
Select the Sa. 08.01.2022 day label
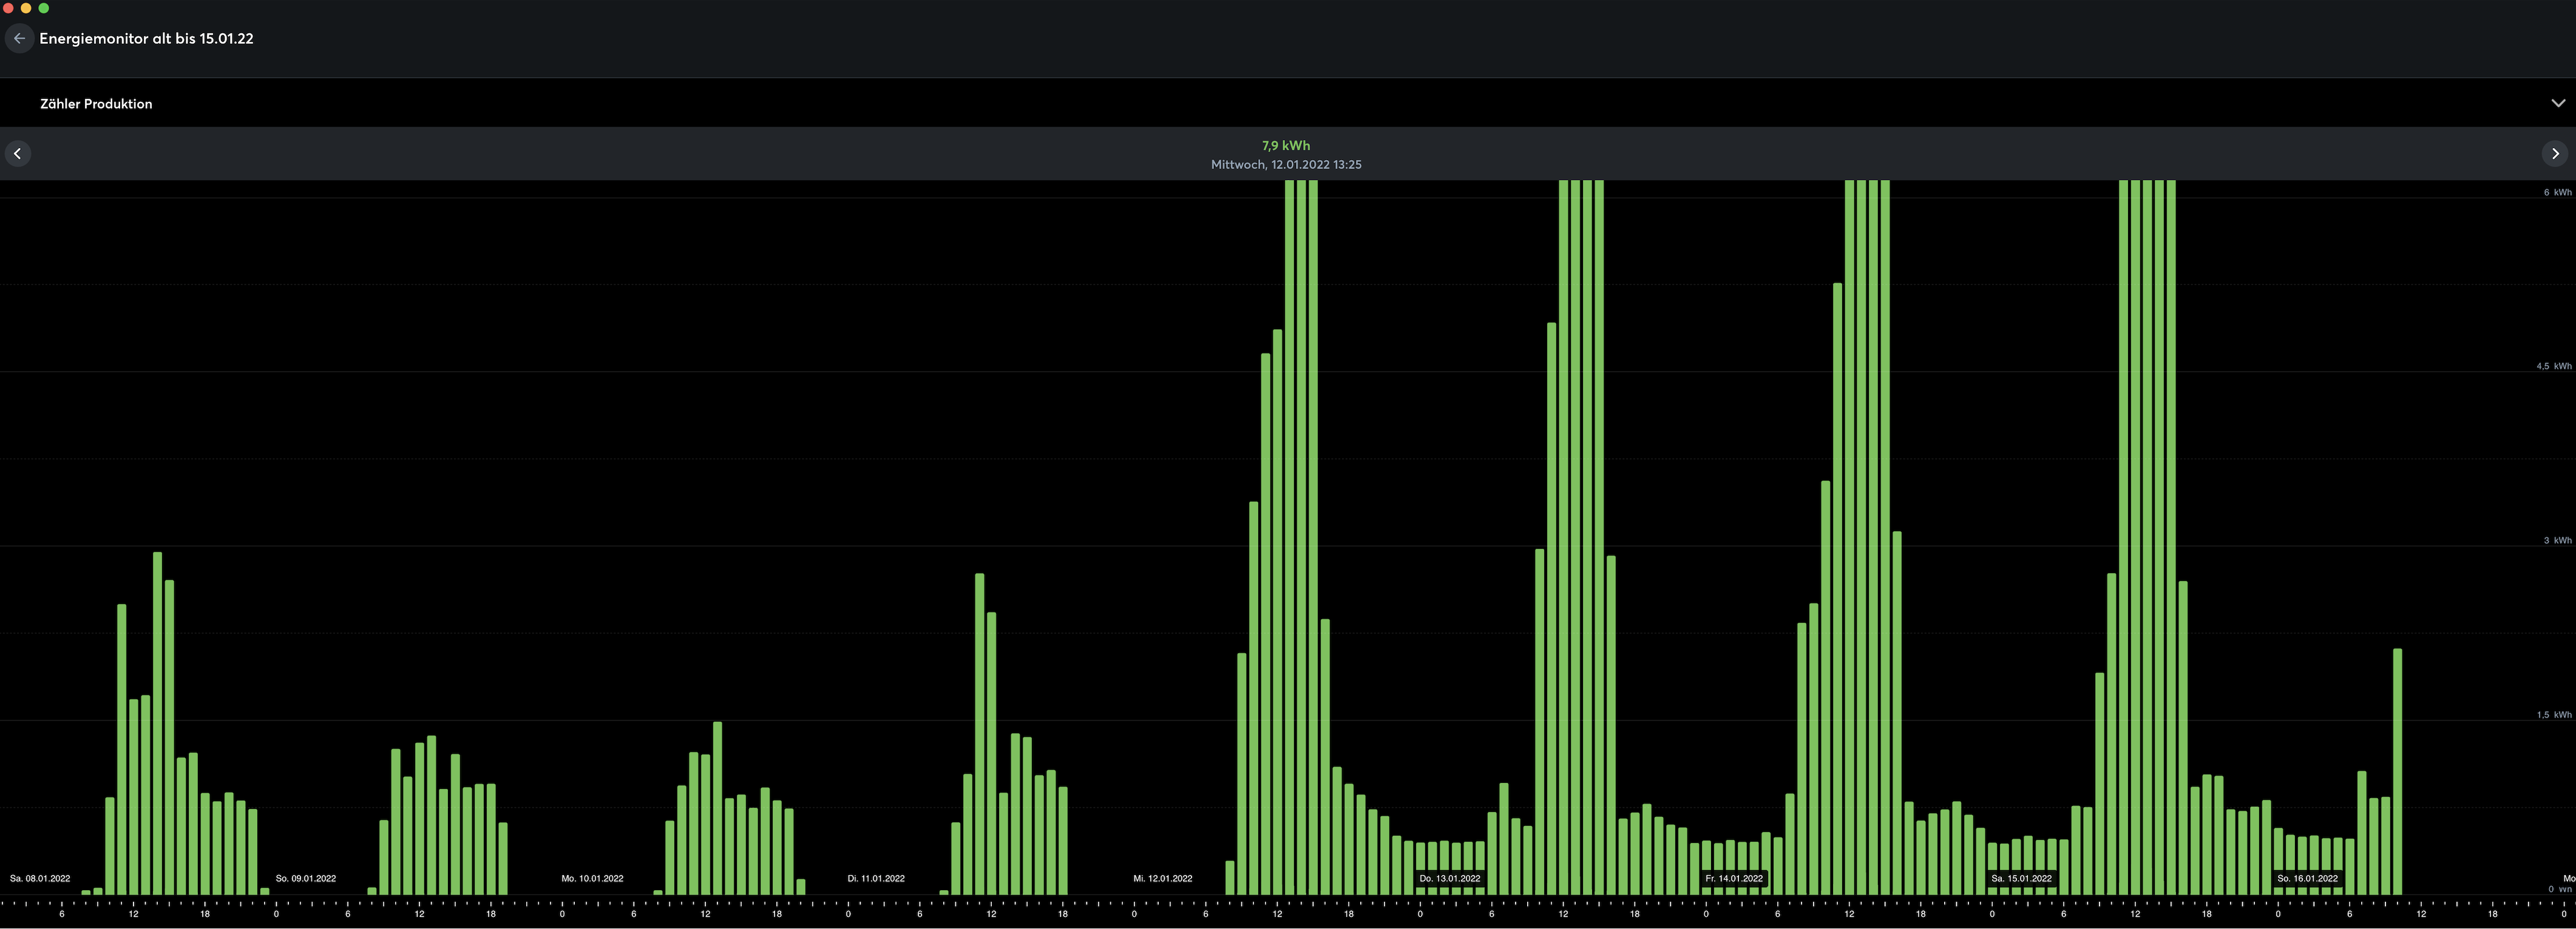coord(40,878)
